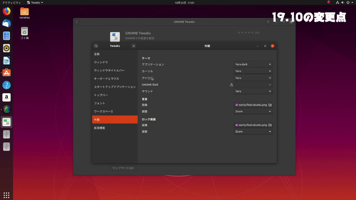This screenshot has width=356, height=200.
Task: Switch to the フォント section
Action: [115, 103]
